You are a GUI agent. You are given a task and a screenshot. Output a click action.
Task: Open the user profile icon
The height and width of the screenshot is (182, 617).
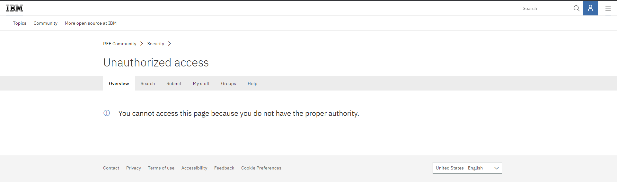point(590,8)
